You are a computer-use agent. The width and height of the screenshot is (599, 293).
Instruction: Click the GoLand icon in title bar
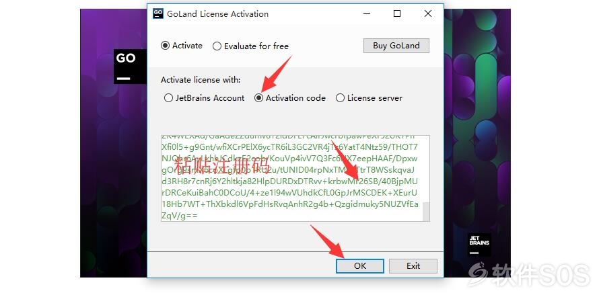(x=157, y=13)
